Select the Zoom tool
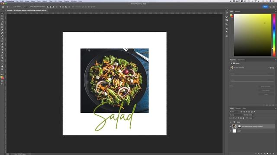Image resolution: width=277 pixels, height=155 pixels. click(2, 69)
